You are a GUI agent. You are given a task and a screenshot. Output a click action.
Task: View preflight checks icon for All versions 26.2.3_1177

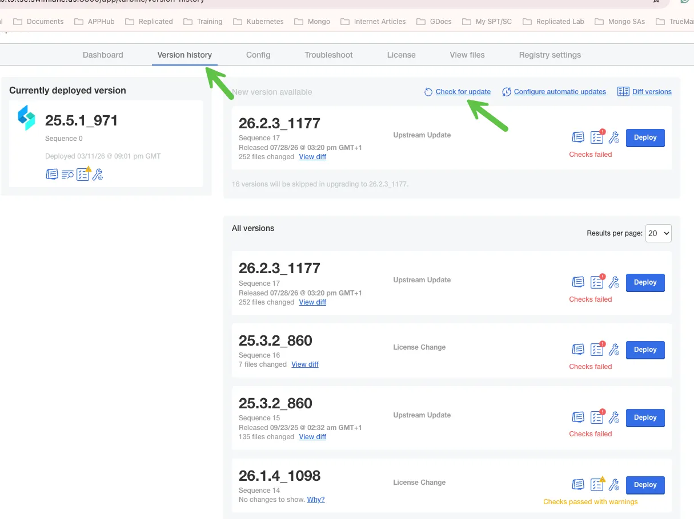[x=597, y=282]
